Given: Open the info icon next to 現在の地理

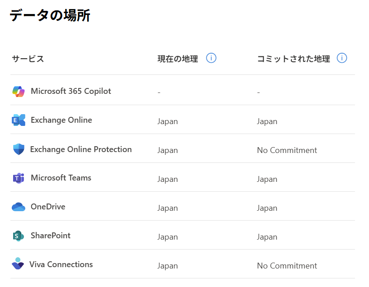Looking at the screenshot, I should (210, 58).
